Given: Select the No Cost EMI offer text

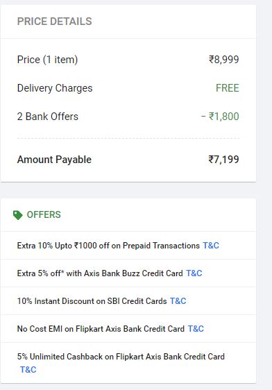Looking at the screenshot, I should coord(101,328).
